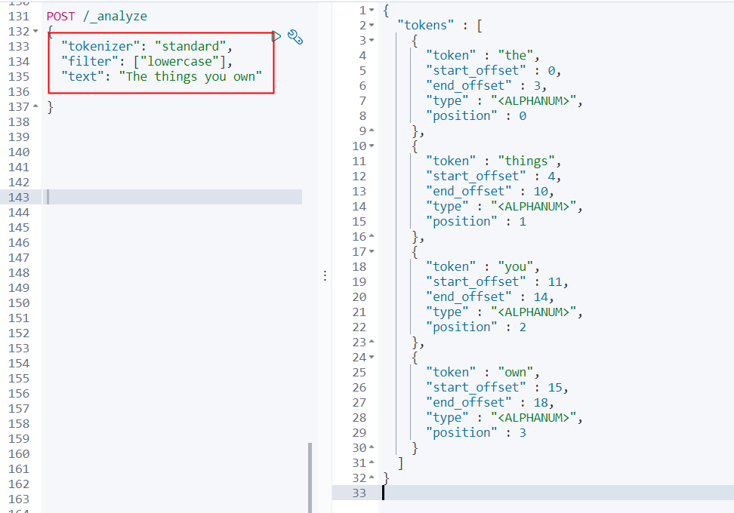Screen dimensions: 734x513
Task: Collapse the root response object at line 1
Action: (372, 11)
